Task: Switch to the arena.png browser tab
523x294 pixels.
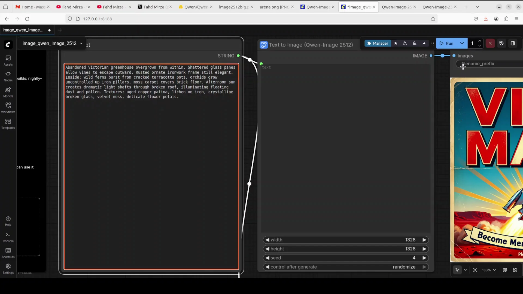Action: point(274,7)
